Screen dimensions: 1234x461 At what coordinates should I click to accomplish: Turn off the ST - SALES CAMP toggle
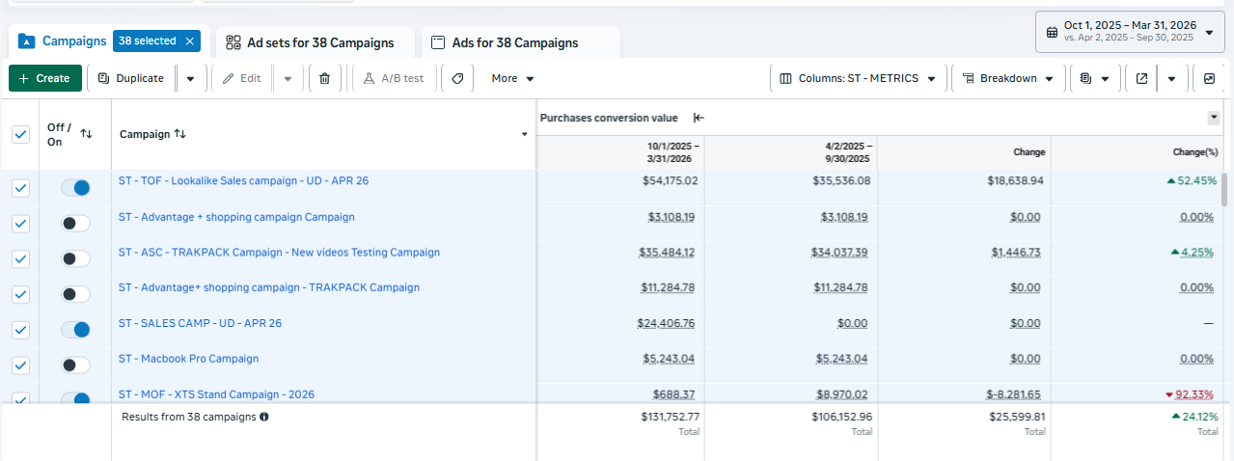point(75,330)
